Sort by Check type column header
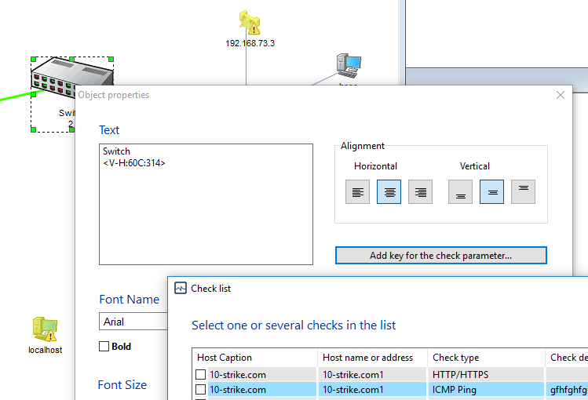 [486, 358]
